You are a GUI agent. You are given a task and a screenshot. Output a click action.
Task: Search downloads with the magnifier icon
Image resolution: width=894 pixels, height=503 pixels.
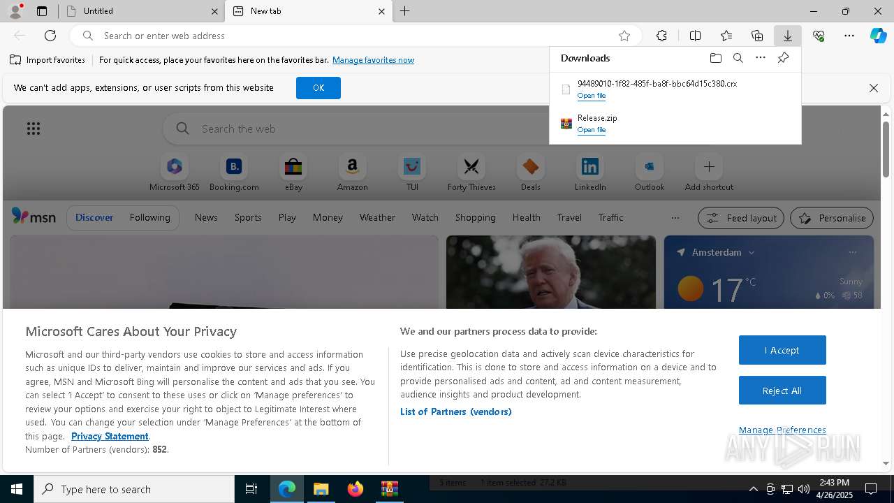(x=738, y=58)
